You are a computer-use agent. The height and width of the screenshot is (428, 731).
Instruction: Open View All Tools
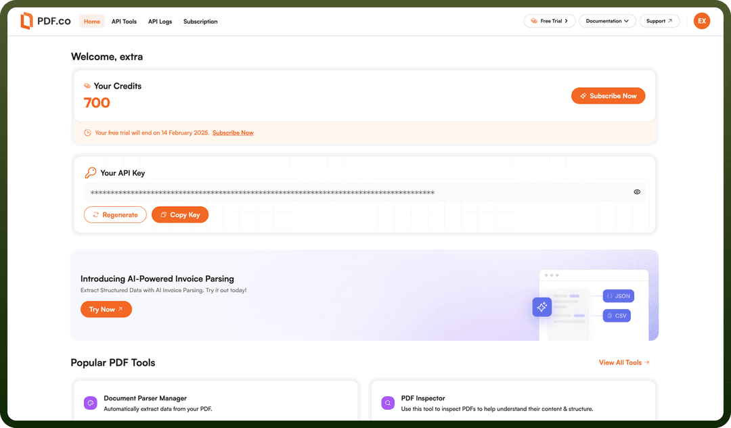pyautogui.click(x=624, y=362)
